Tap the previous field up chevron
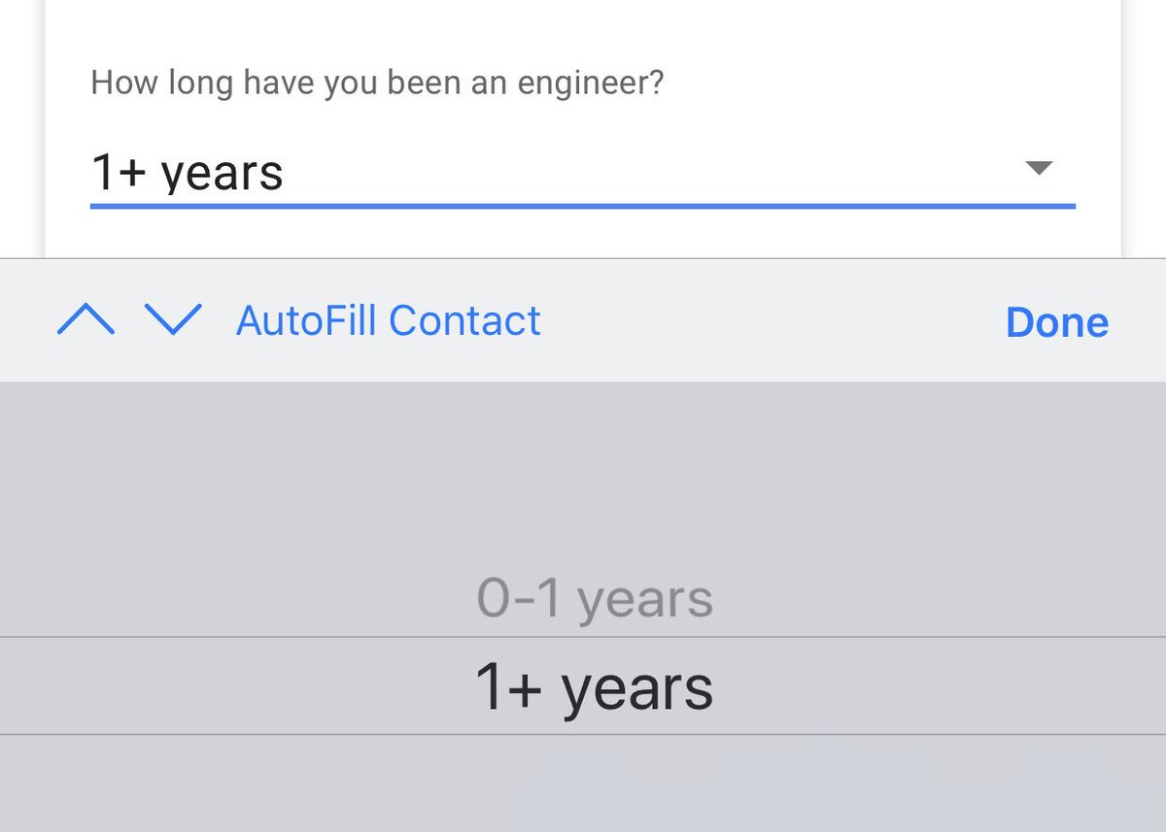 click(86, 319)
